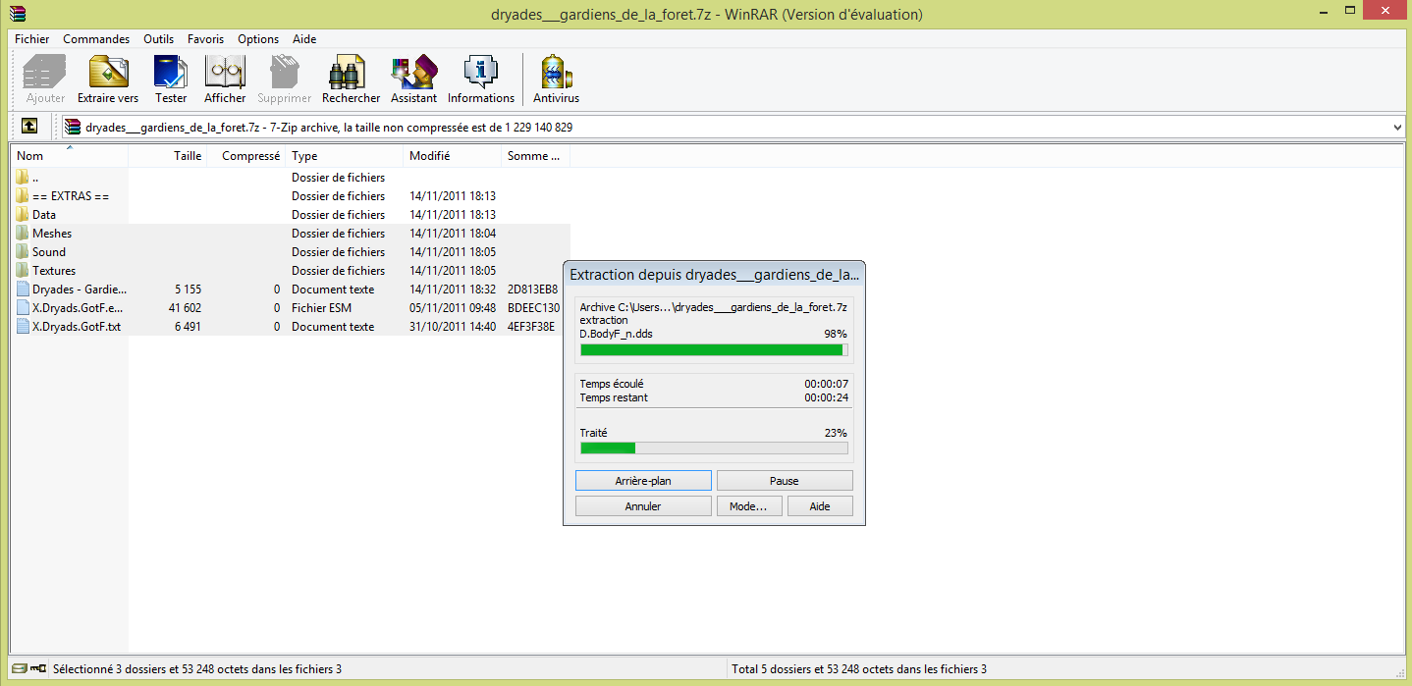Click the Dryades - Gardie... text file icon
This screenshot has height=686, width=1412.
point(23,290)
